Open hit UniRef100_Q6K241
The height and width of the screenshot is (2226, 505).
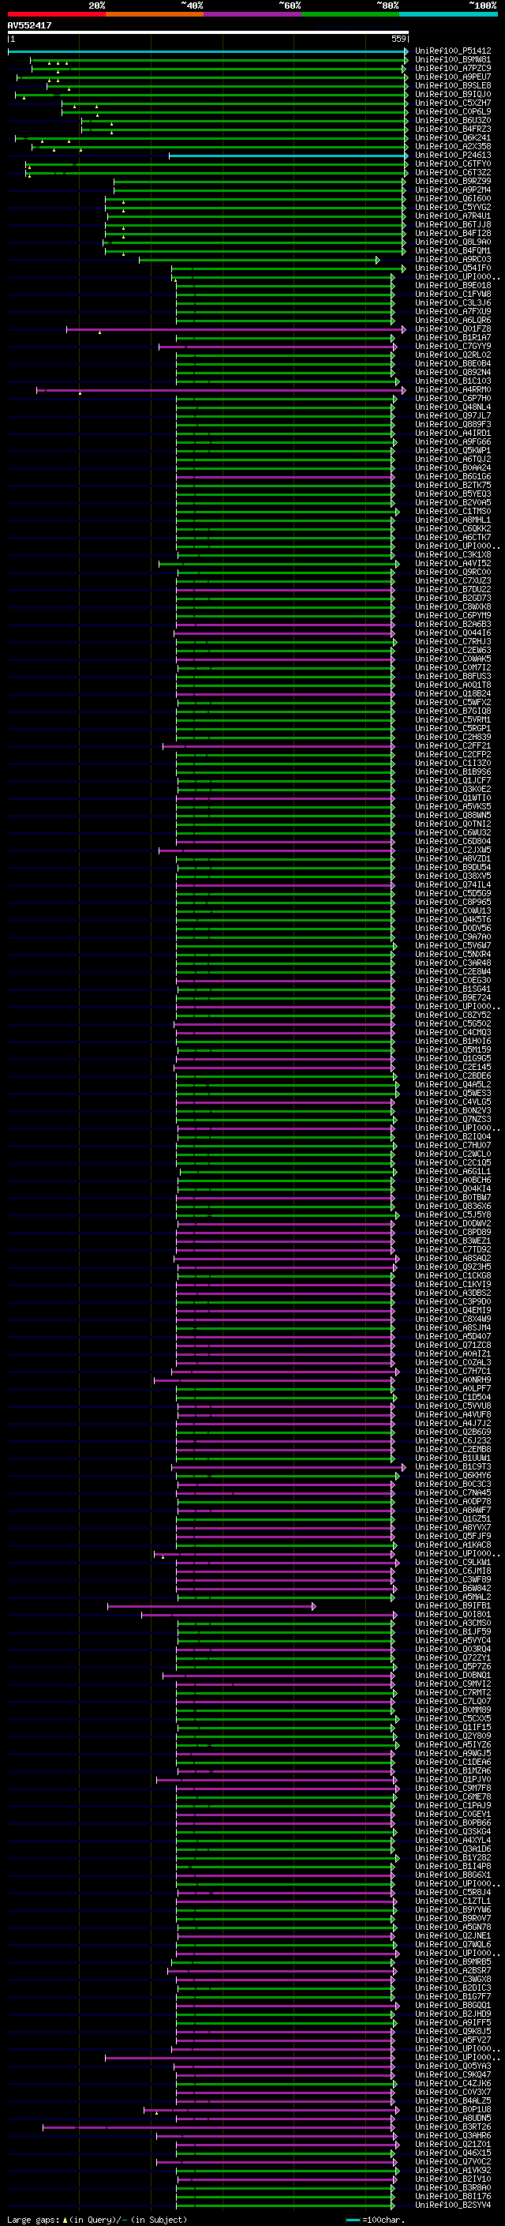coord(453,139)
